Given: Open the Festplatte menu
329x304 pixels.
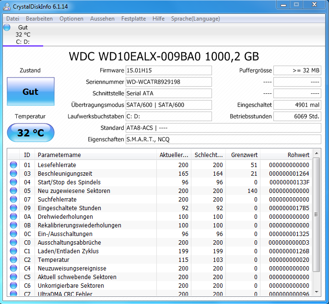Looking at the screenshot, I should point(133,19).
